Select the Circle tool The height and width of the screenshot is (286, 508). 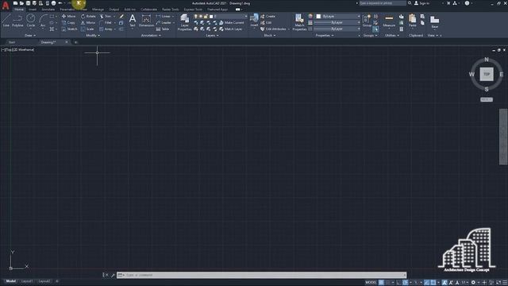pyautogui.click(x=31, y=21)
